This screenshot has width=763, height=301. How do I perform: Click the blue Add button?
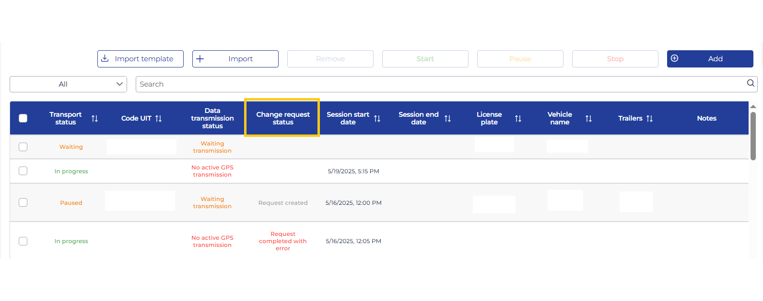coord(710,59)
